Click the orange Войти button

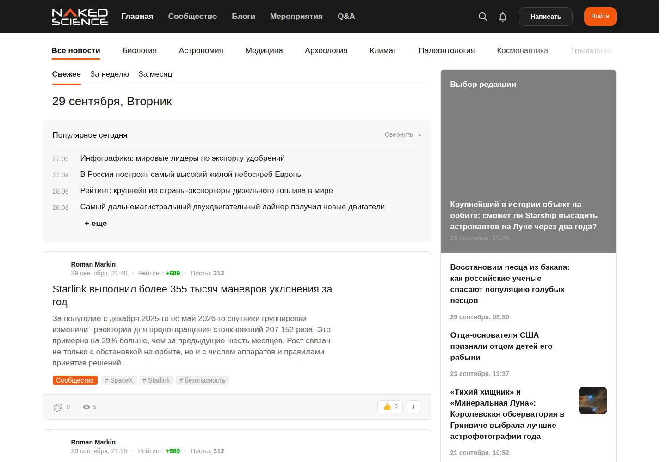click(x=600, y=17)
